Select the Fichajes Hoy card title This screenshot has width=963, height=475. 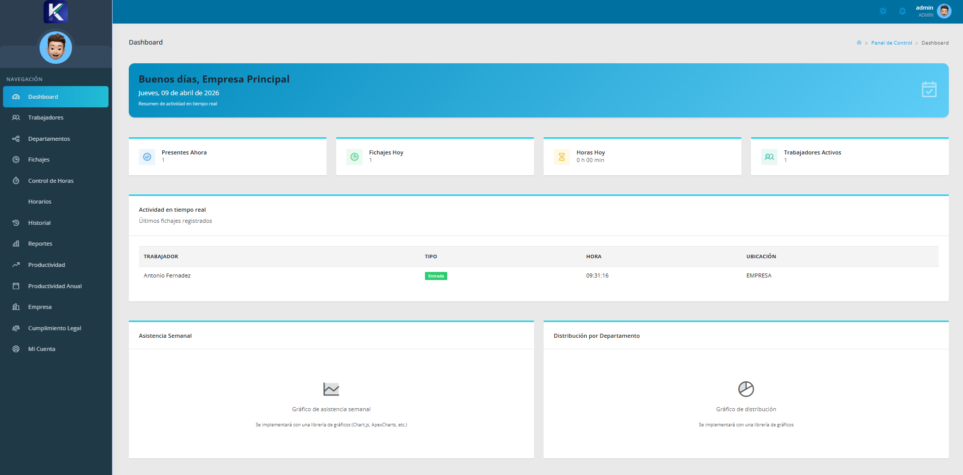point(386,152)
